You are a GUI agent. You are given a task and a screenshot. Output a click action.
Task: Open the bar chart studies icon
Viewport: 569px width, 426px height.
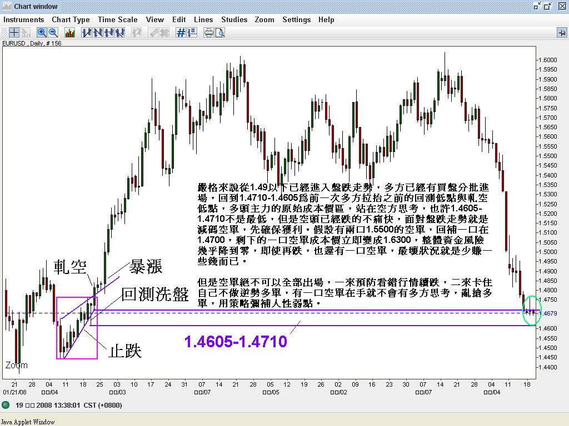tap(69, 33)
